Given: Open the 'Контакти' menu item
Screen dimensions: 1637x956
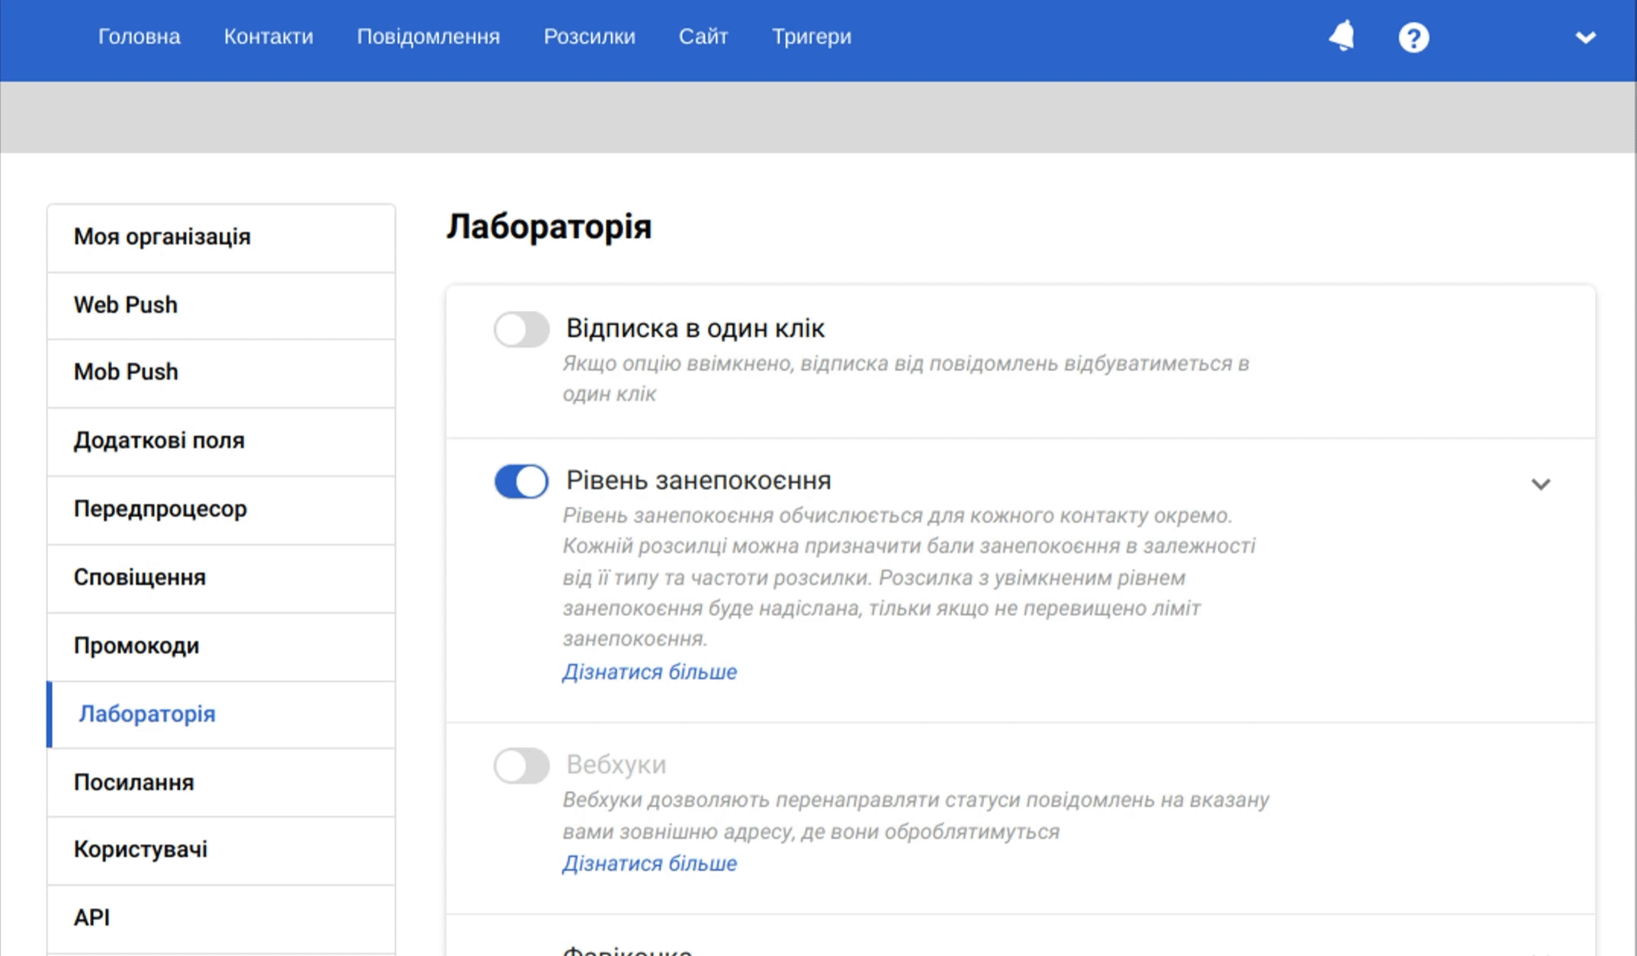Looking at the screenshot, I should pyautogui.click(x=269, y=37).
